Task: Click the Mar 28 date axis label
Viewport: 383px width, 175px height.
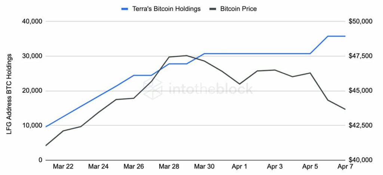Action: [x=169, y=167]
